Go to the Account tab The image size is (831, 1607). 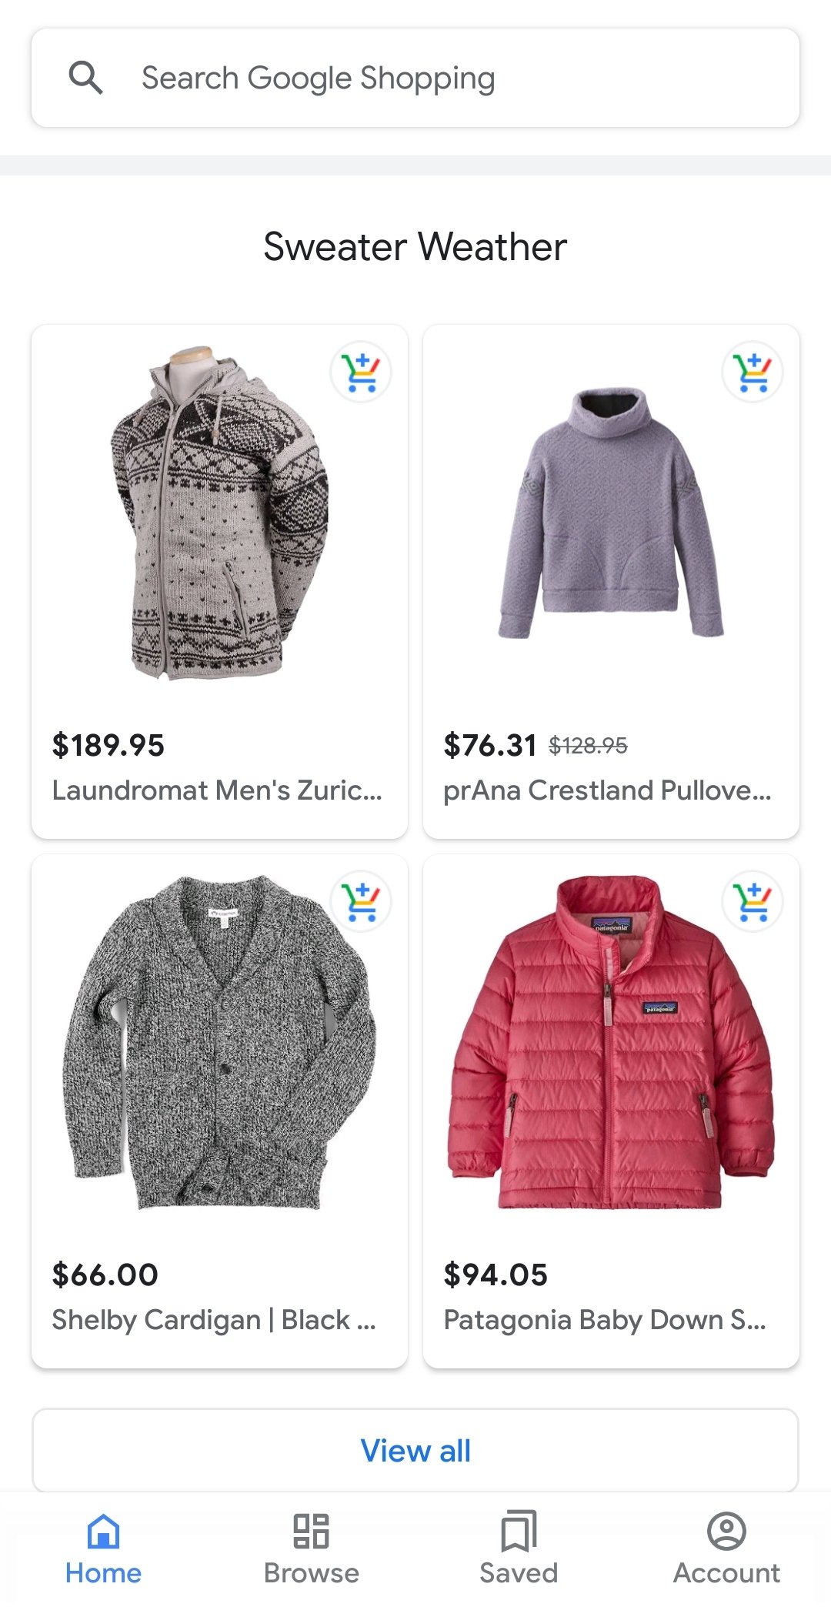coord(726,1548)
